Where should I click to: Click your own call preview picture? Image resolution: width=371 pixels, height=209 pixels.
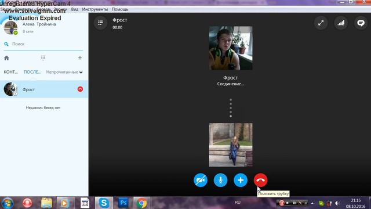[x=231, y=145]
